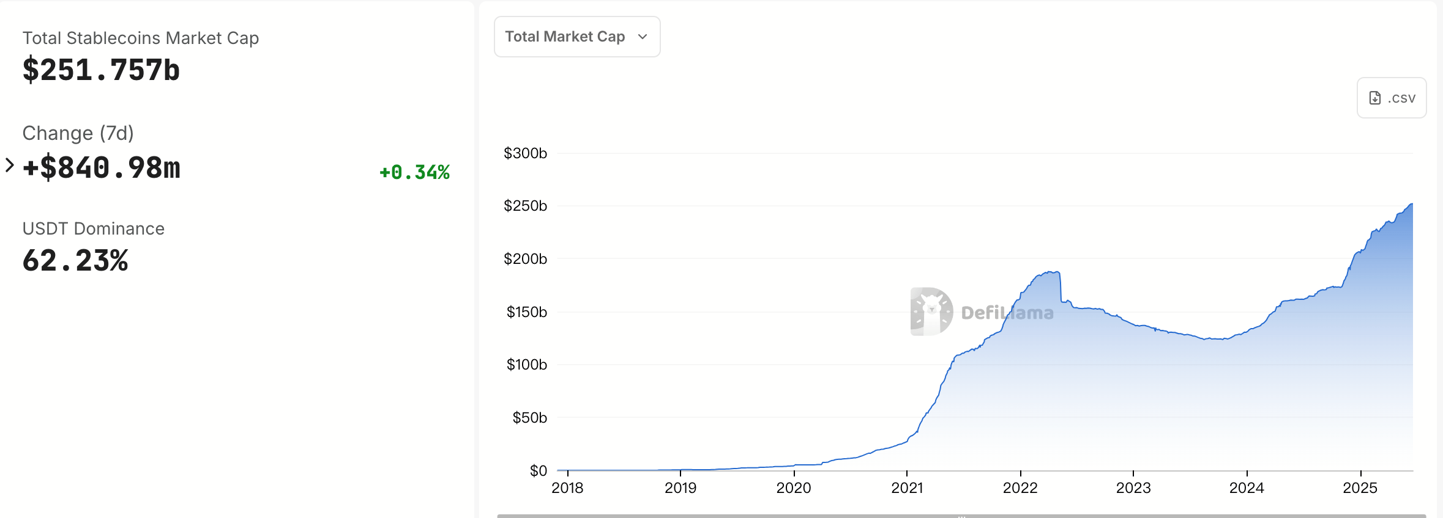Click the USDT Dominance label

94,228
